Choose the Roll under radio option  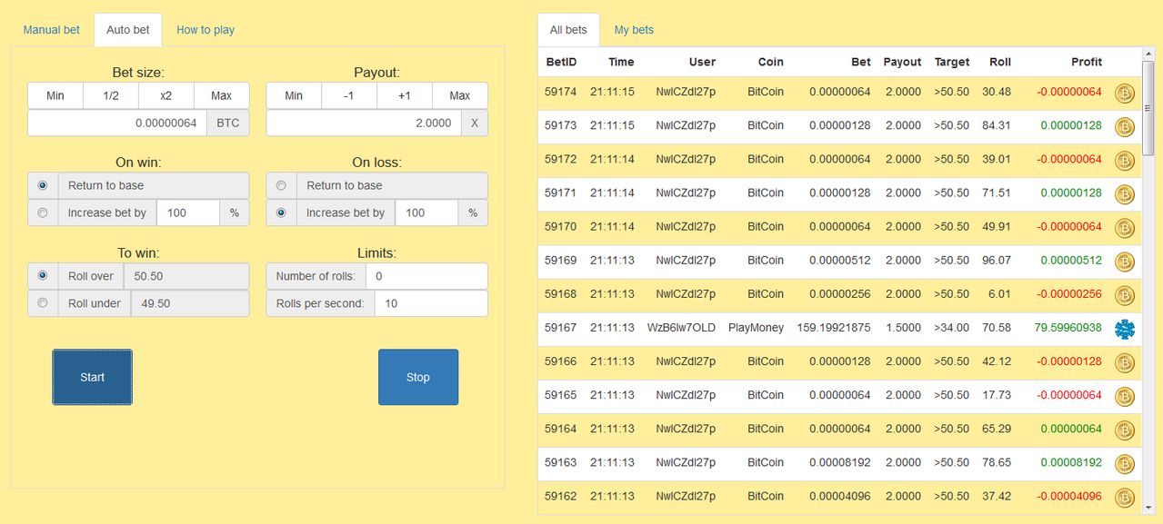tap(43, 303)
